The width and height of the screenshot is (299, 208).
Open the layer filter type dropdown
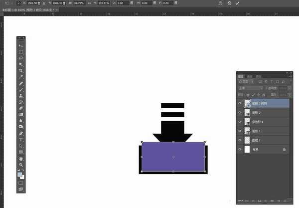tap(246, 81)
